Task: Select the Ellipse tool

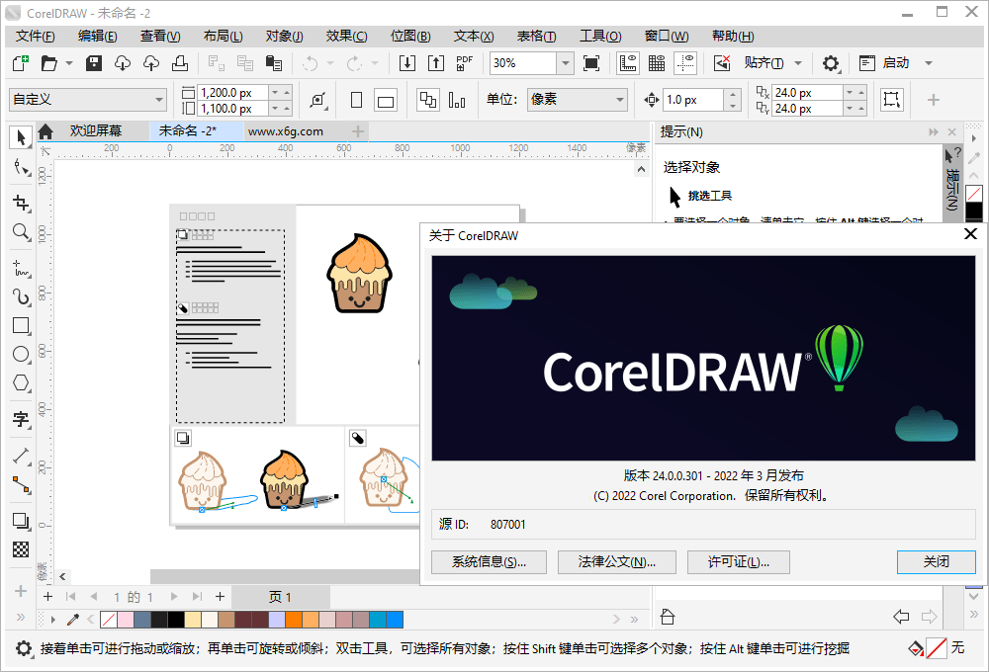Action: pos(21,354)
